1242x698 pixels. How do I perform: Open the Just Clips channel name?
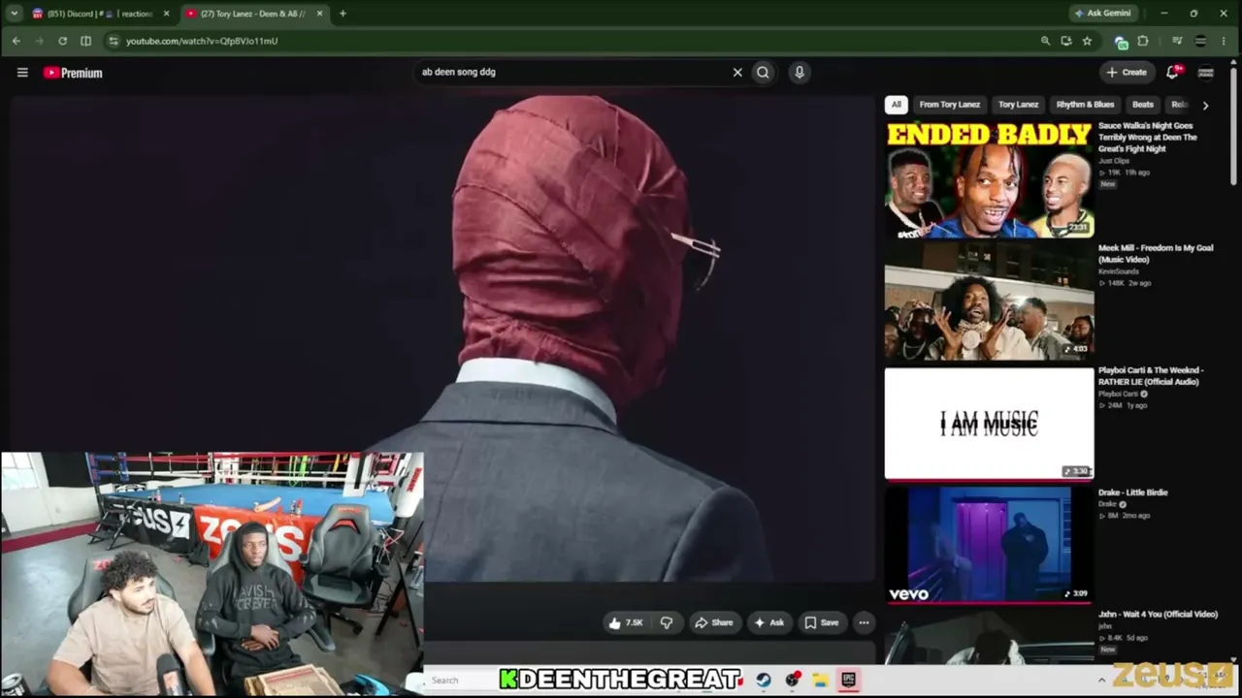coord(1114,161)
